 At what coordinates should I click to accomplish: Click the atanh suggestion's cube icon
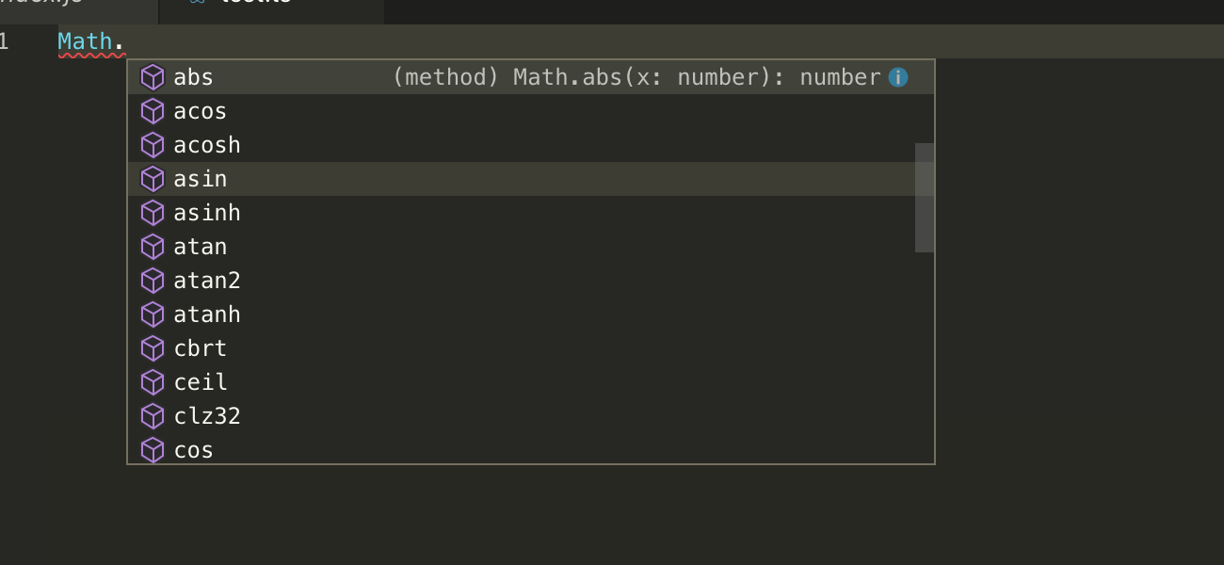pos(152,315)
